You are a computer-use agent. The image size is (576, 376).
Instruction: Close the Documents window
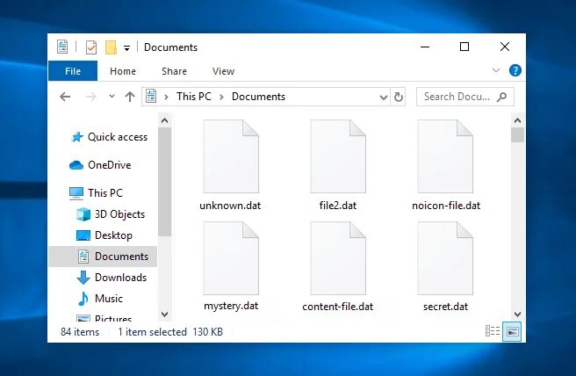point(505,47)
